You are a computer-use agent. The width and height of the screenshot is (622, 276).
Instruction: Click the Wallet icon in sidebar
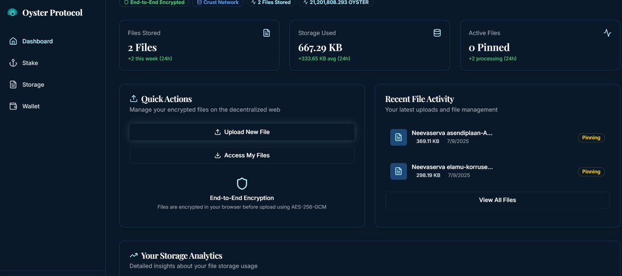tap(13, 107)
